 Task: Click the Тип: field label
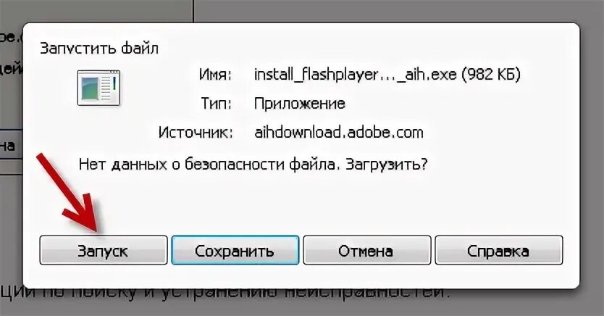pyautogui.click(x=216, y=104)
